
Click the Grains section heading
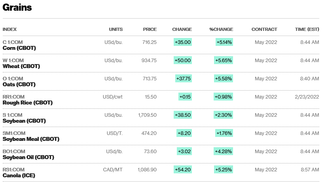coord(17,8)
